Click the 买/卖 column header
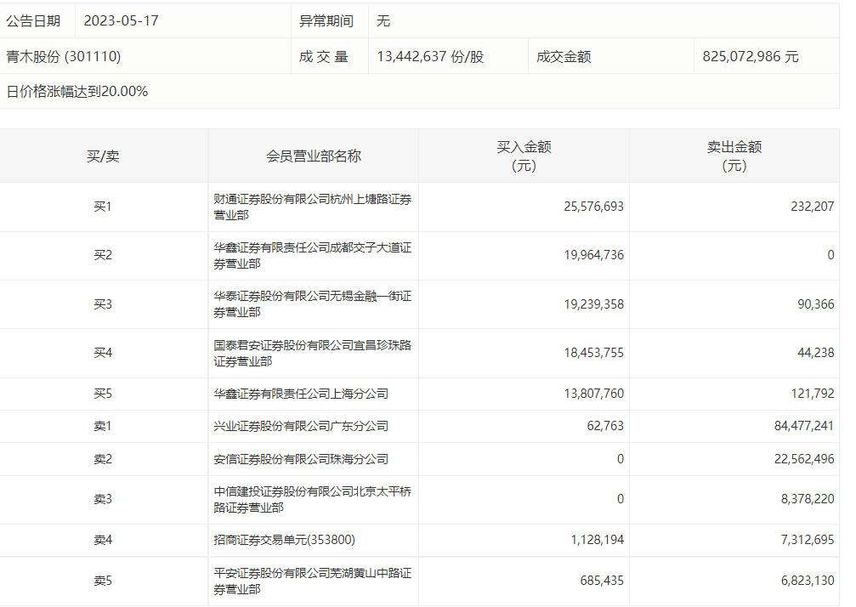 (103, 156)
